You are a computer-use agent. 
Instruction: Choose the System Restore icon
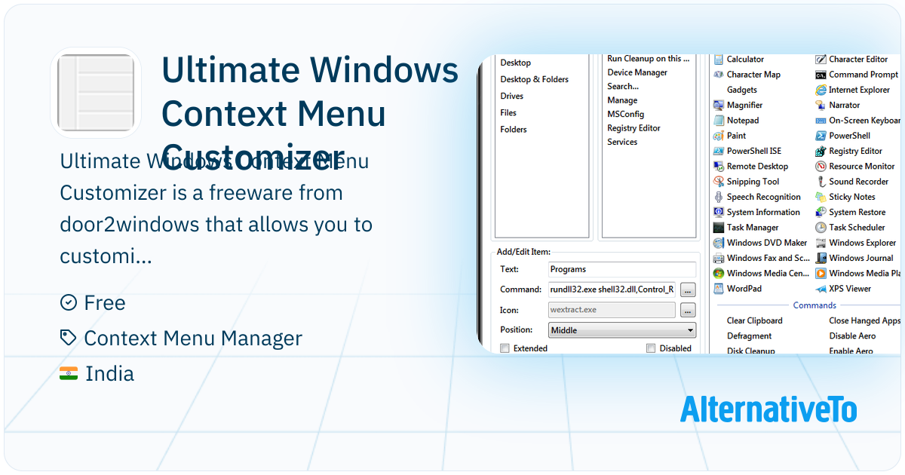821,213
